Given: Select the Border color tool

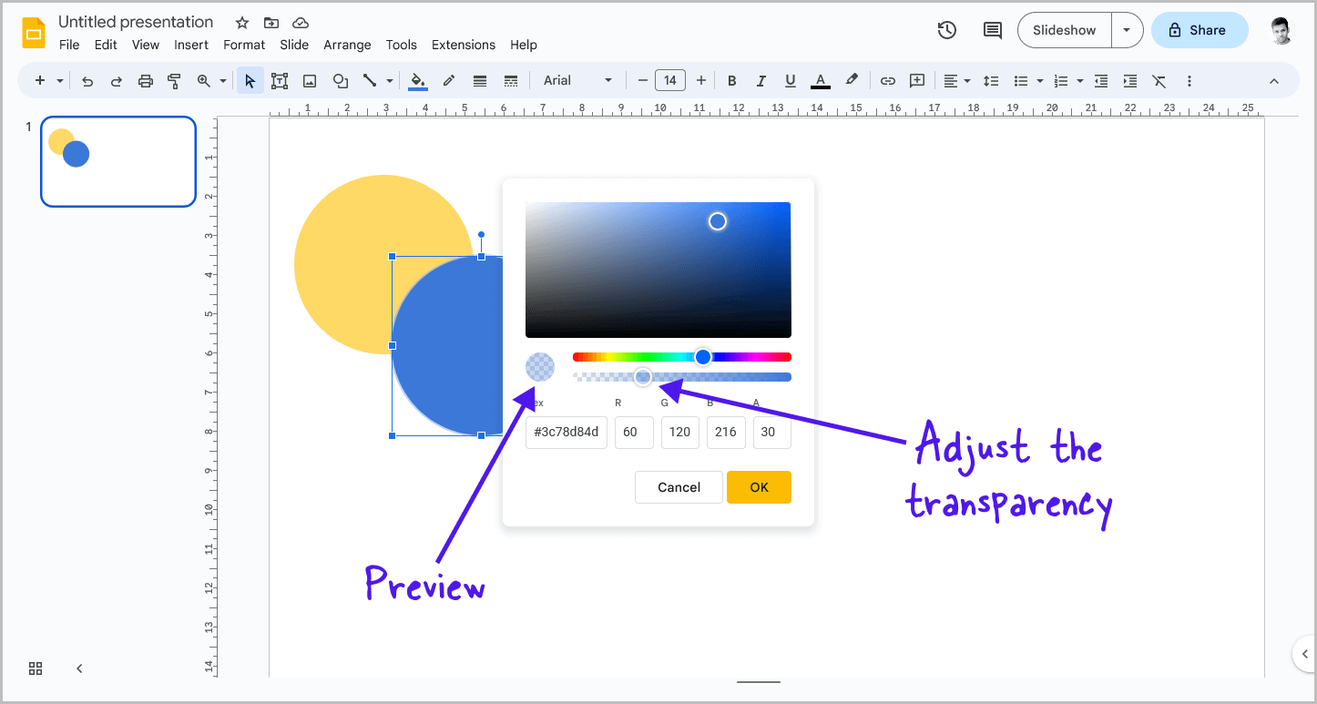Looking at the screenshot, I should click(448, 80).
